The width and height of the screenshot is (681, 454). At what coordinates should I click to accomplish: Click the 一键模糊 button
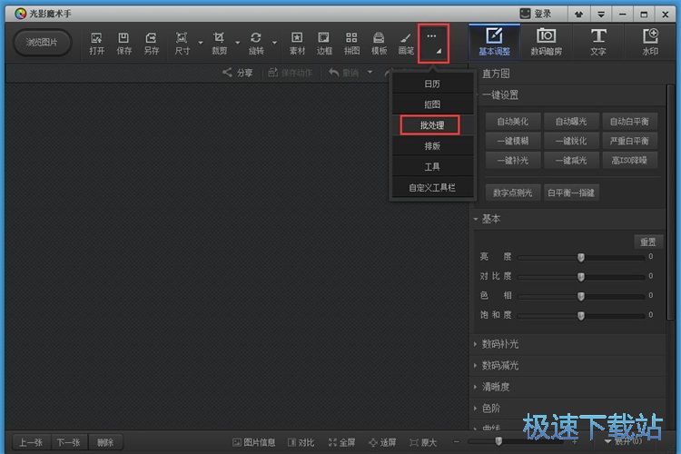coord(513,142)
